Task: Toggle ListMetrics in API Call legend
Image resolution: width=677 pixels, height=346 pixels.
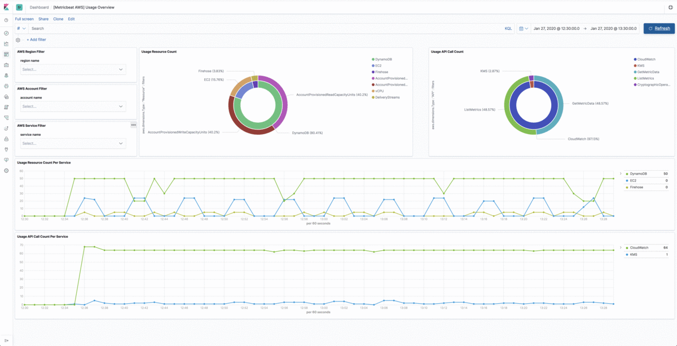Action: click(x=643, y=78)
